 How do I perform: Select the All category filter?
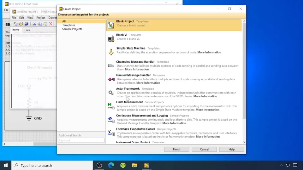point(64,21)
